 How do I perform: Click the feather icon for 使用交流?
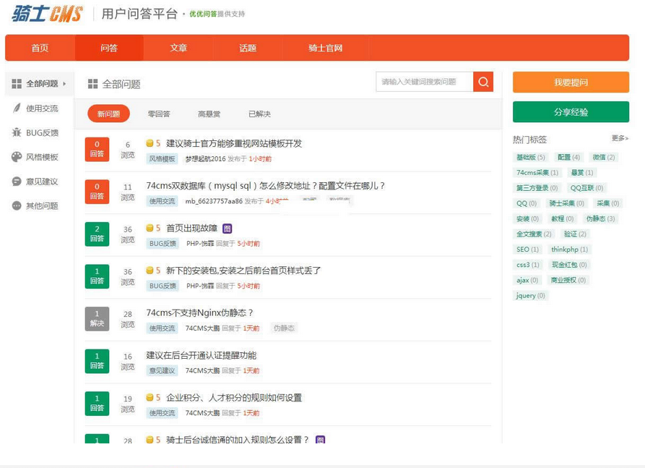click(17, 108)
